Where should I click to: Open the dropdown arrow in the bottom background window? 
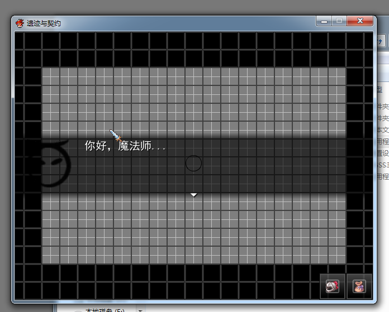click(x=140, y=310)
